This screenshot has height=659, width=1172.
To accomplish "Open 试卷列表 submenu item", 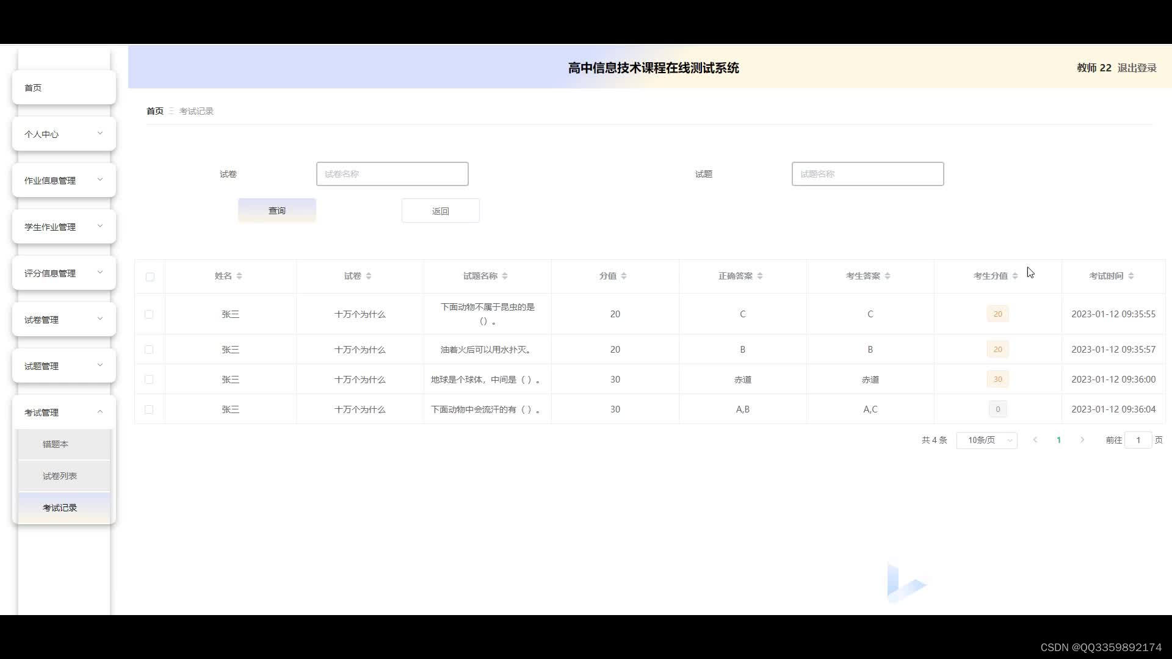I will (64, 476).
